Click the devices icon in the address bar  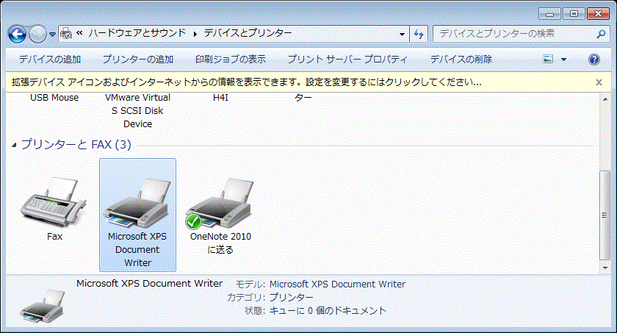tap(67, 34)
